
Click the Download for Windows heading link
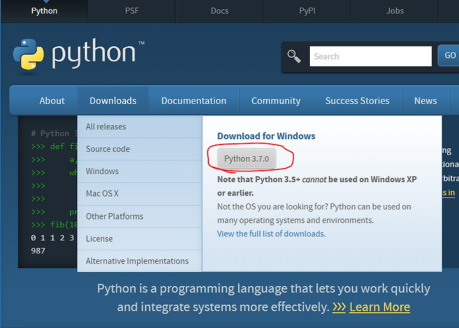[266, 136]
